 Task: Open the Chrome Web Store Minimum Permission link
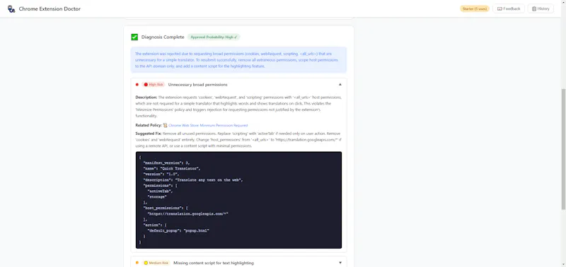coord(208,126)
